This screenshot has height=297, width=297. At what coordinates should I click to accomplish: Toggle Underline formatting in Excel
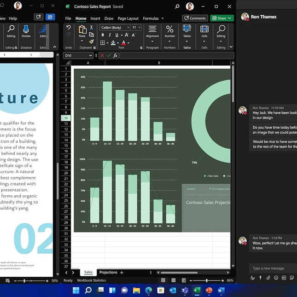tap(116, 35)
